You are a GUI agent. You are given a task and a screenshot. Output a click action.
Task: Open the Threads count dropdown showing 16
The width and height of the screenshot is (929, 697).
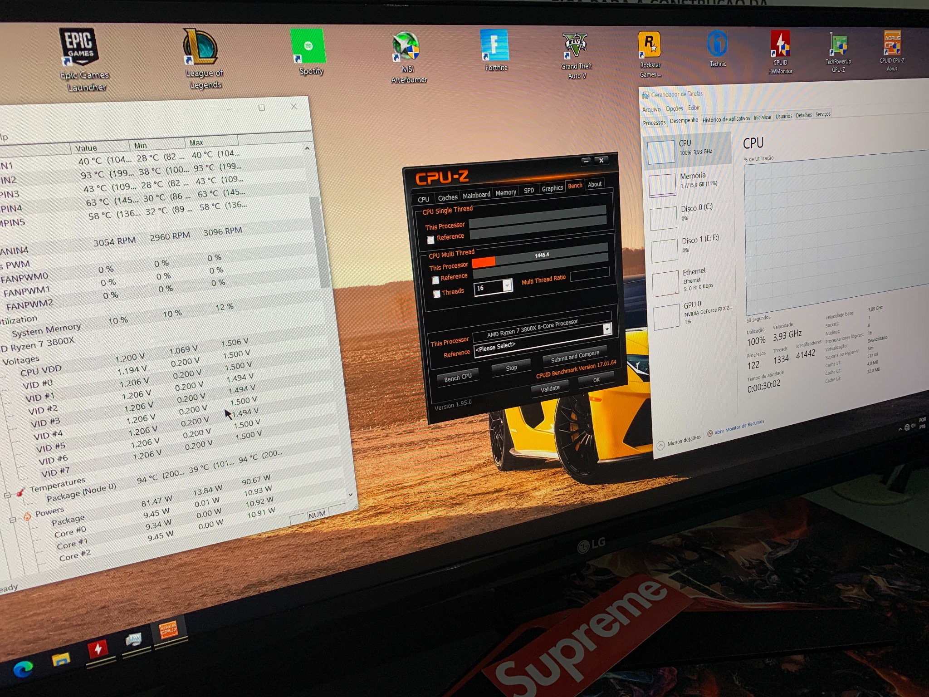(x=508, y=285)
